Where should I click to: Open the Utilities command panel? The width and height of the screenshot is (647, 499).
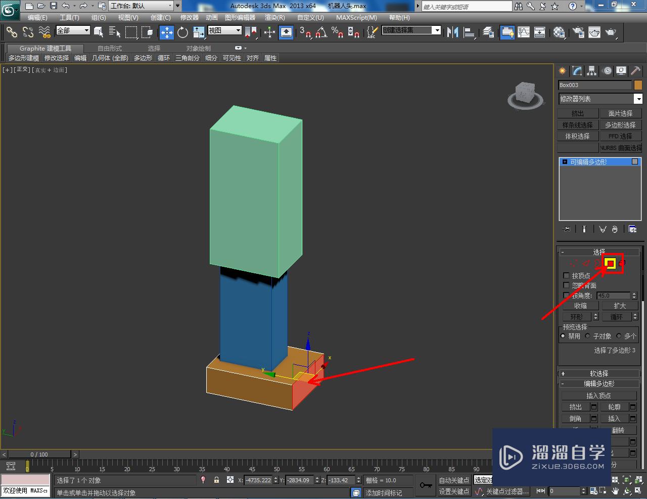tap(636, 71)
